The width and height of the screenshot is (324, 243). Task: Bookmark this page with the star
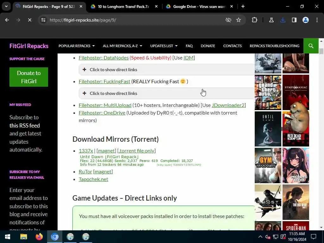(x=239, y=20)
